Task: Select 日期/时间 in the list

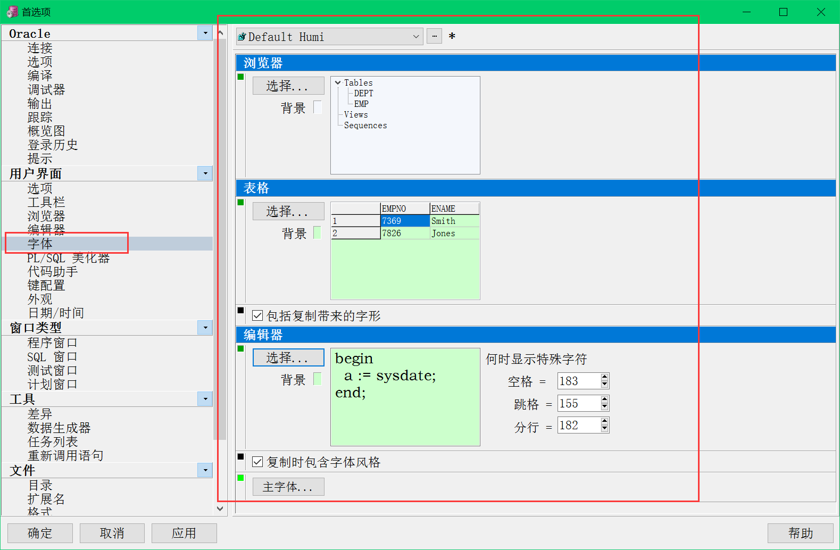Action: (x=56, y=313)
